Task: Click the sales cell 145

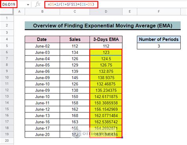Action: click(x=75, y=78)
